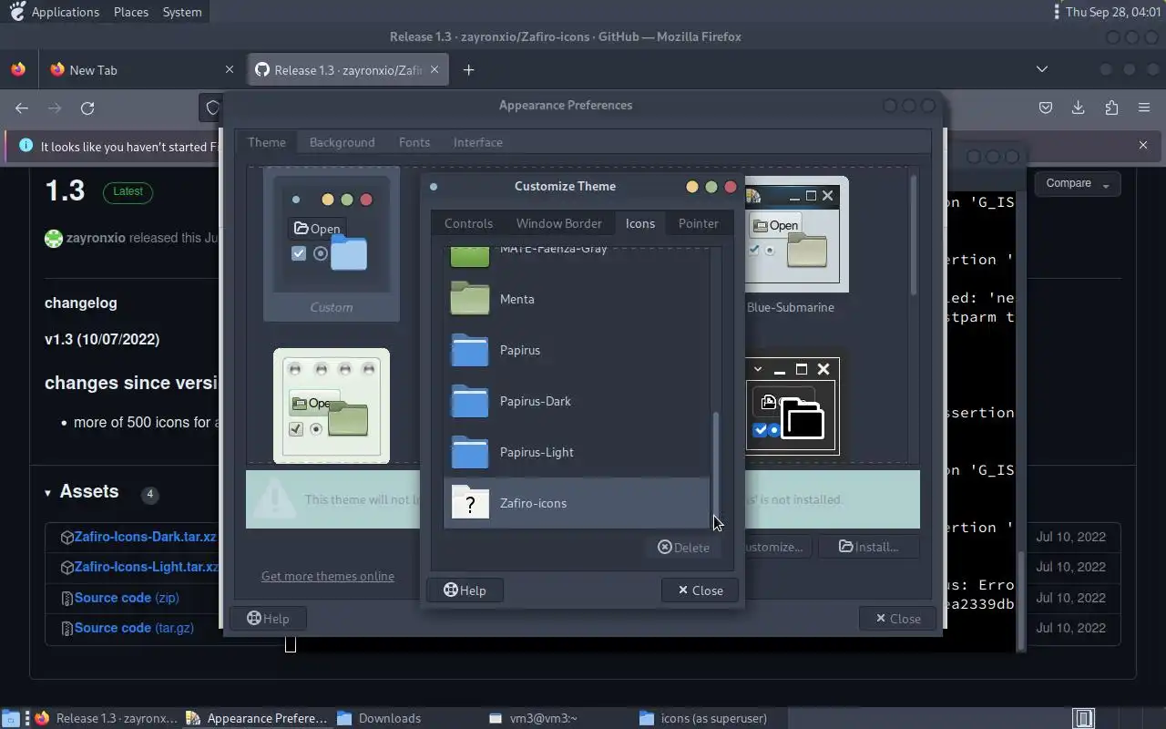Click the Theme tab in Appearance Preferences
The width and height of the screenshot is (1166, 729).
coord(267,142)
